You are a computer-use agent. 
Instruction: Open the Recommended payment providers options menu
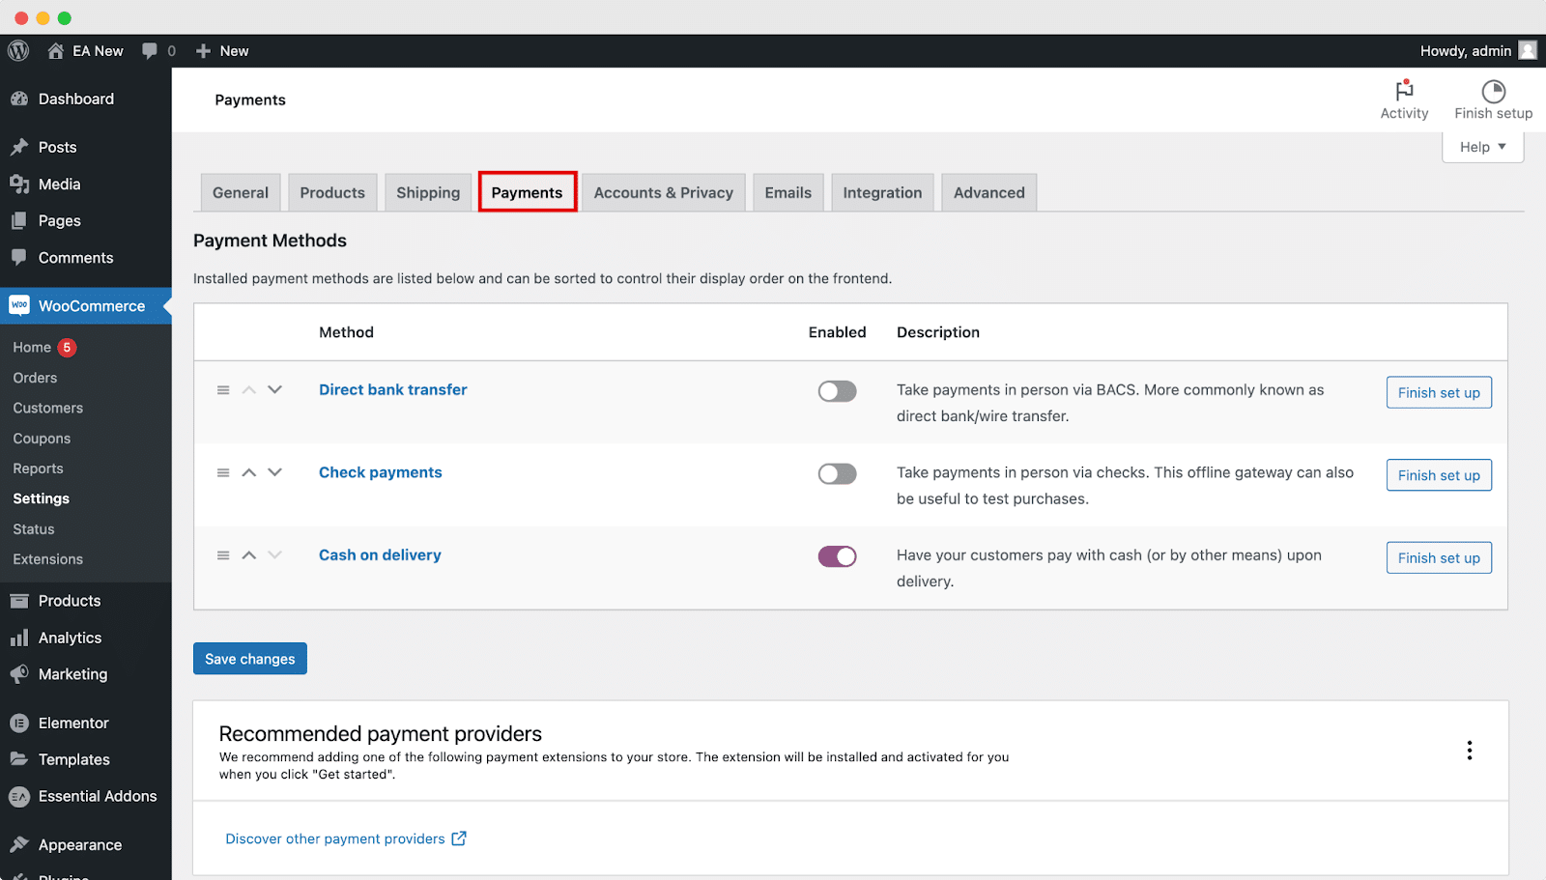coord(1470,751)
